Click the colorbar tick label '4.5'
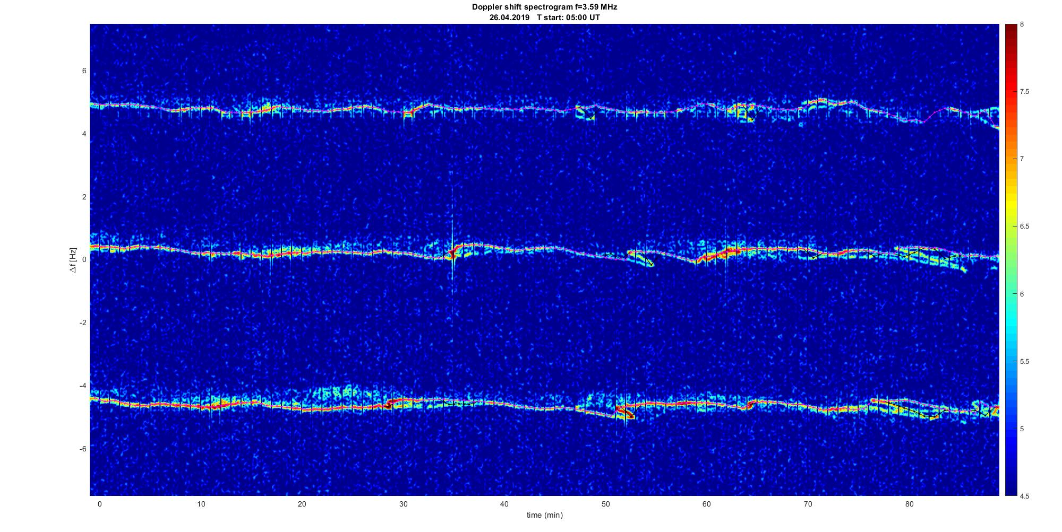Screen dimensions: 1062x532 1024,496
